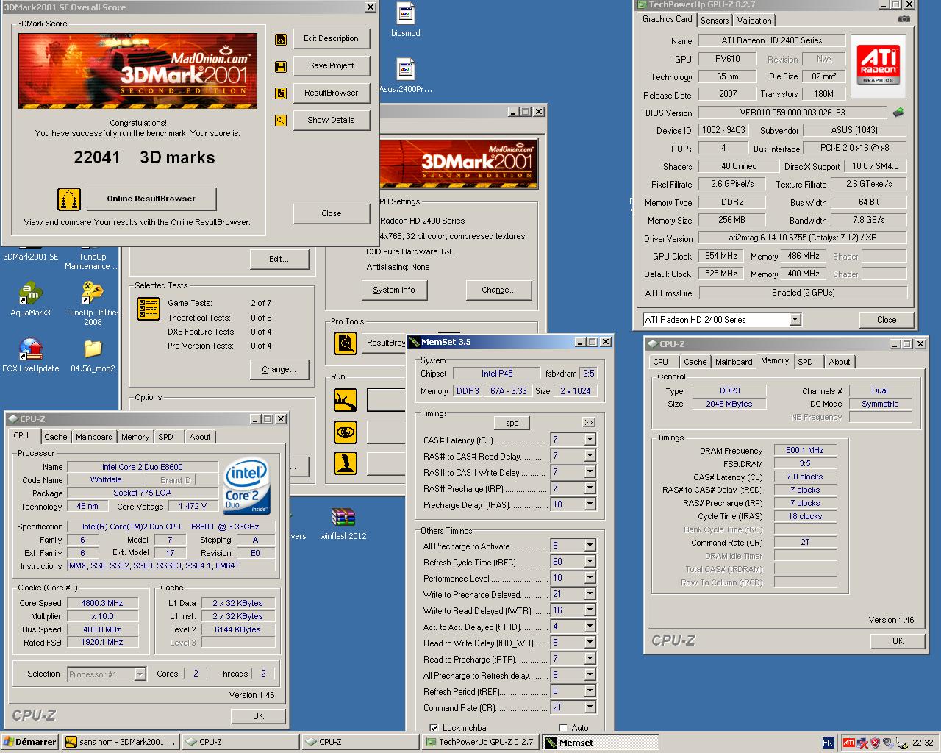Screen dimensions: 941x753
Task: Open AquaMark3 desktop shortcut
Action: pos(30,293)
